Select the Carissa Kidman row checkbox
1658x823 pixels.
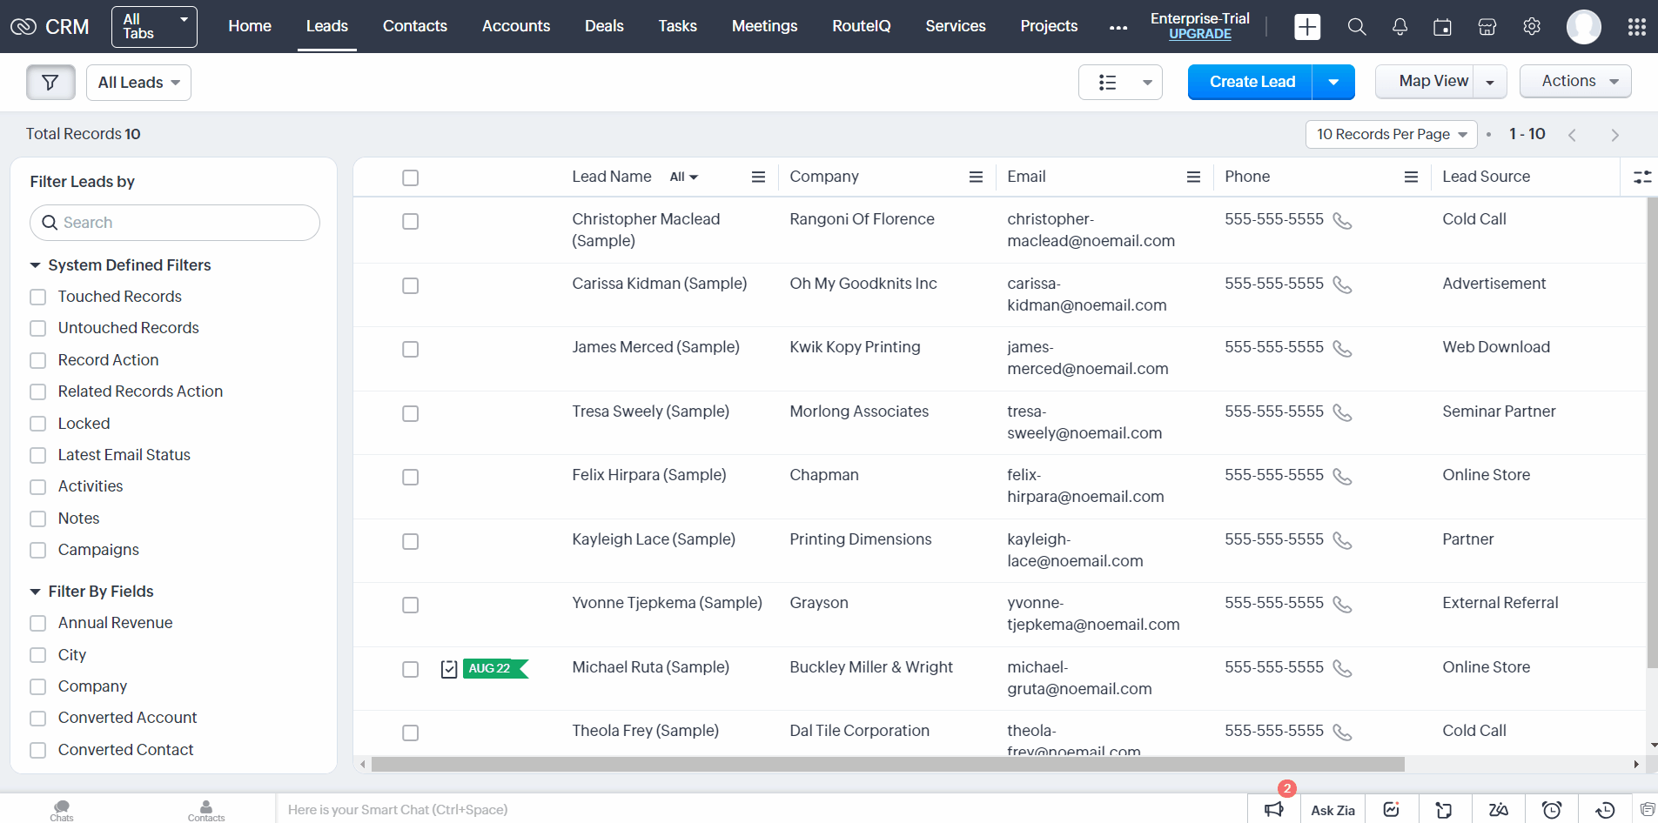tap(411, 286)
